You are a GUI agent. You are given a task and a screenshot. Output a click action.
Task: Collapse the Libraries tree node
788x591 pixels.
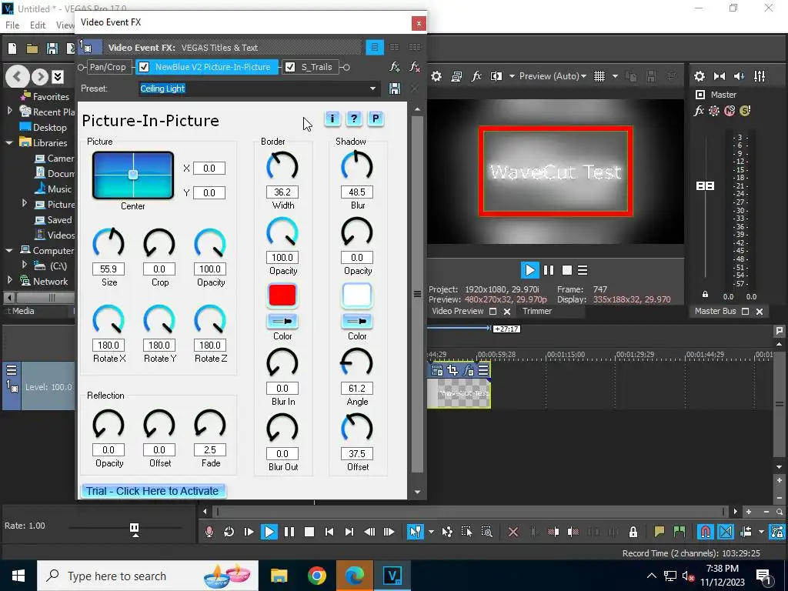point(9,142)
